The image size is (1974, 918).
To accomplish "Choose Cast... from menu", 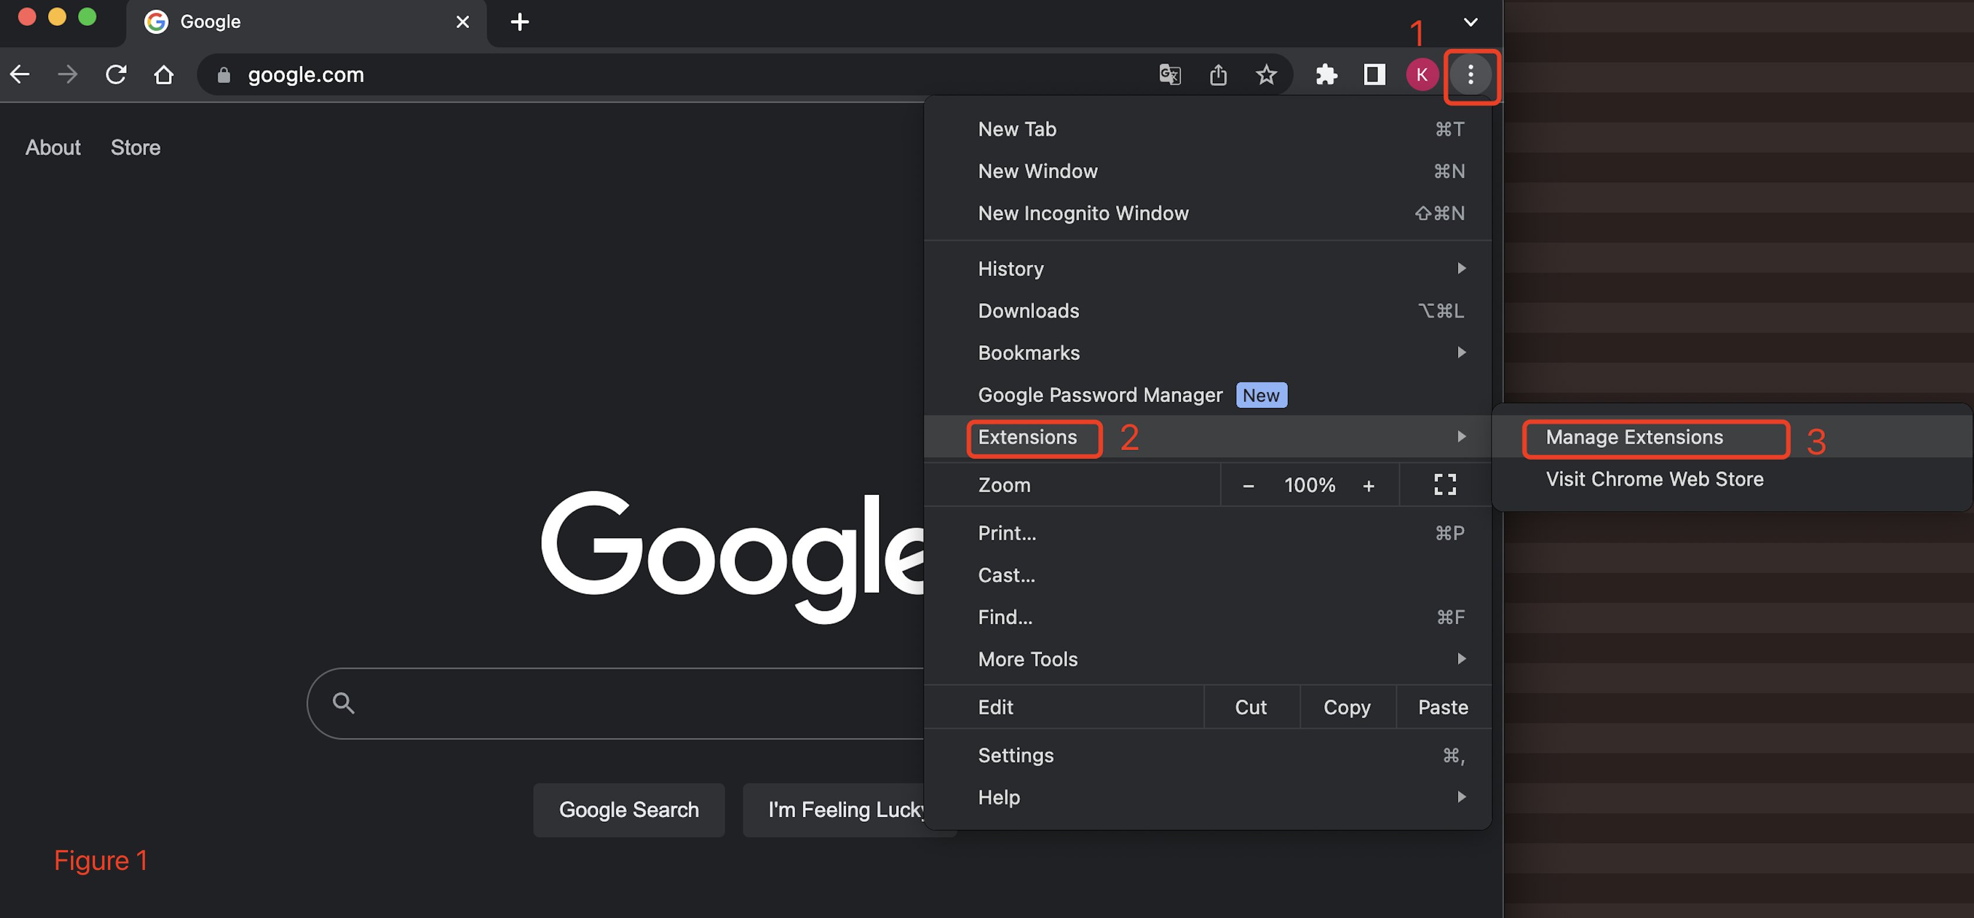I will 1208,574.
